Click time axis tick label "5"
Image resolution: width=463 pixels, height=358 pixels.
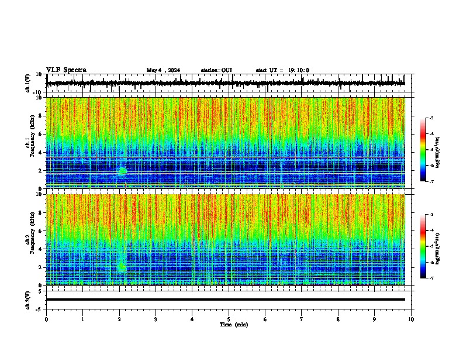pos(229,319)
